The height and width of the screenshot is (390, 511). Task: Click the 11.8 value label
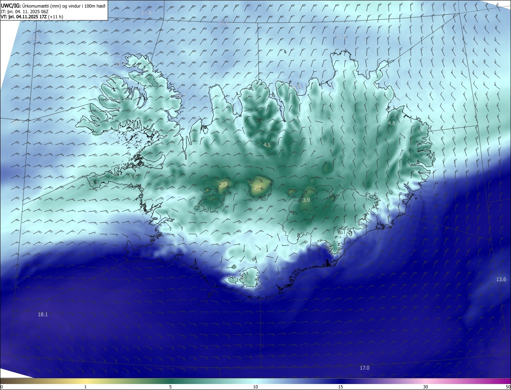pos(147,13)
